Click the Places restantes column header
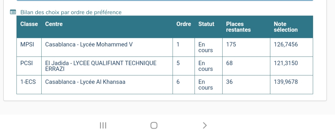 pos(238,27)
